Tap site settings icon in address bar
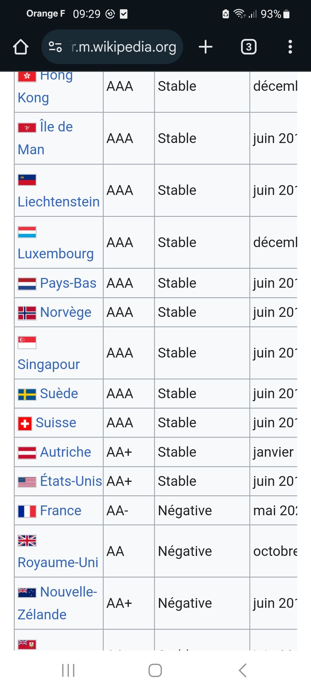This screenshot has height=692, width=311. [x=55, y=47]
